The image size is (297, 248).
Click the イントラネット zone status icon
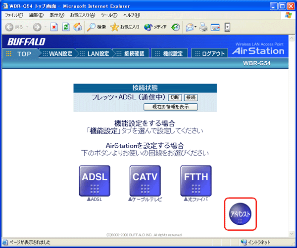pos(244,242)
